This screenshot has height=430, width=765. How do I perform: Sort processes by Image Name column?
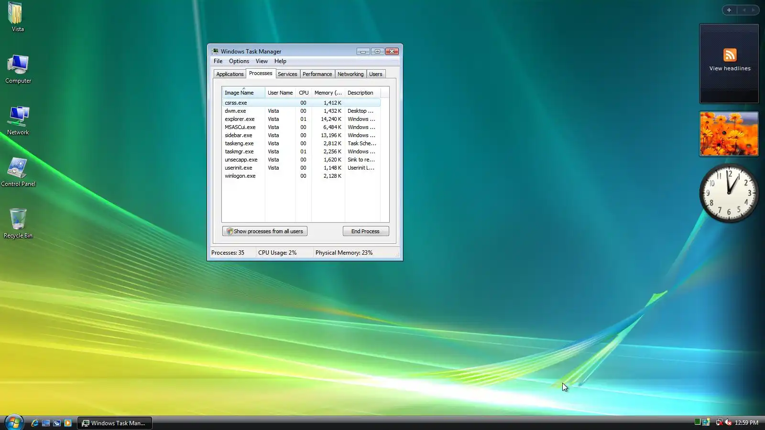click(243, 93)
